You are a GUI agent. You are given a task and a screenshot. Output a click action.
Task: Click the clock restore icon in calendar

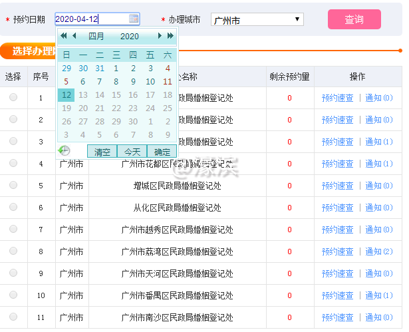pyautogui.click(x=65, y=151)
